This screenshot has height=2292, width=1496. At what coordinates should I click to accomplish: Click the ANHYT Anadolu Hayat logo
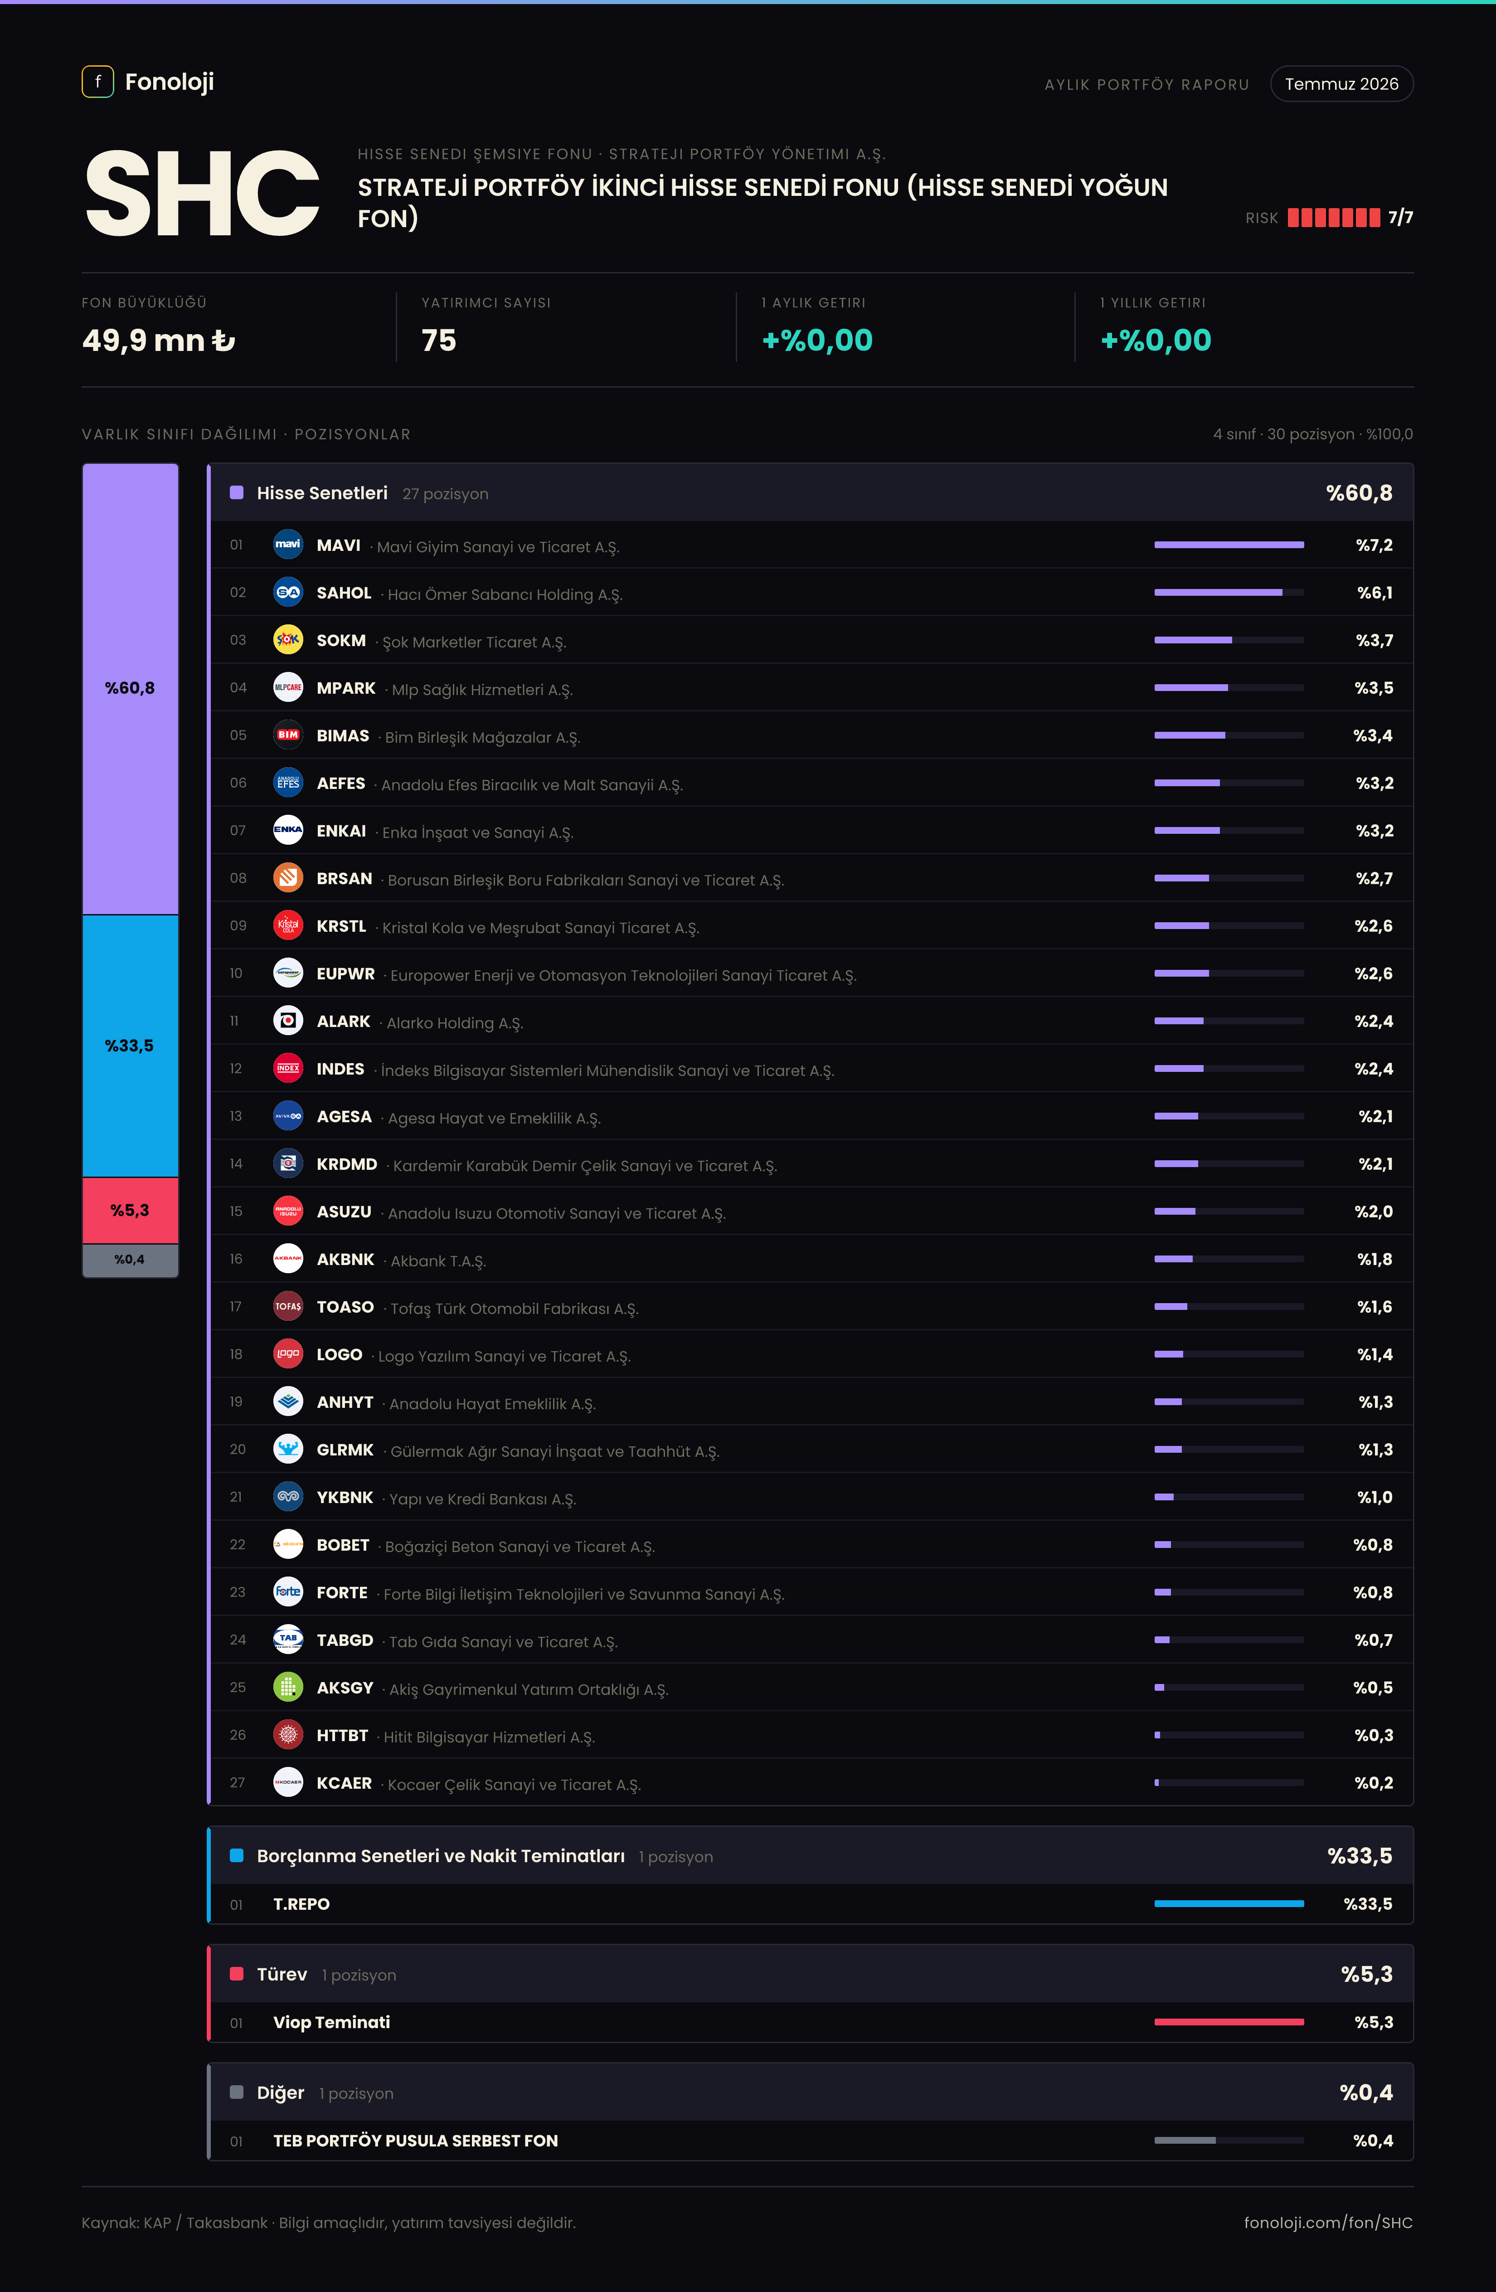point(288,1401)
